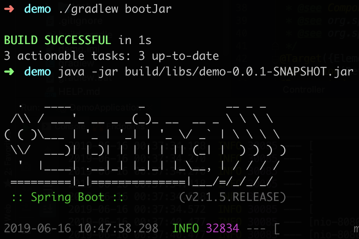Click the red prompt arrow
Viewport: 359px width, 239px height.
tap(9, 9)
